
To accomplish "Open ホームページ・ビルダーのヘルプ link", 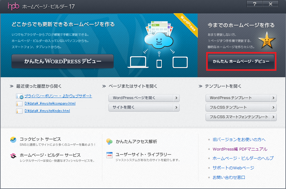I will 243,159.
